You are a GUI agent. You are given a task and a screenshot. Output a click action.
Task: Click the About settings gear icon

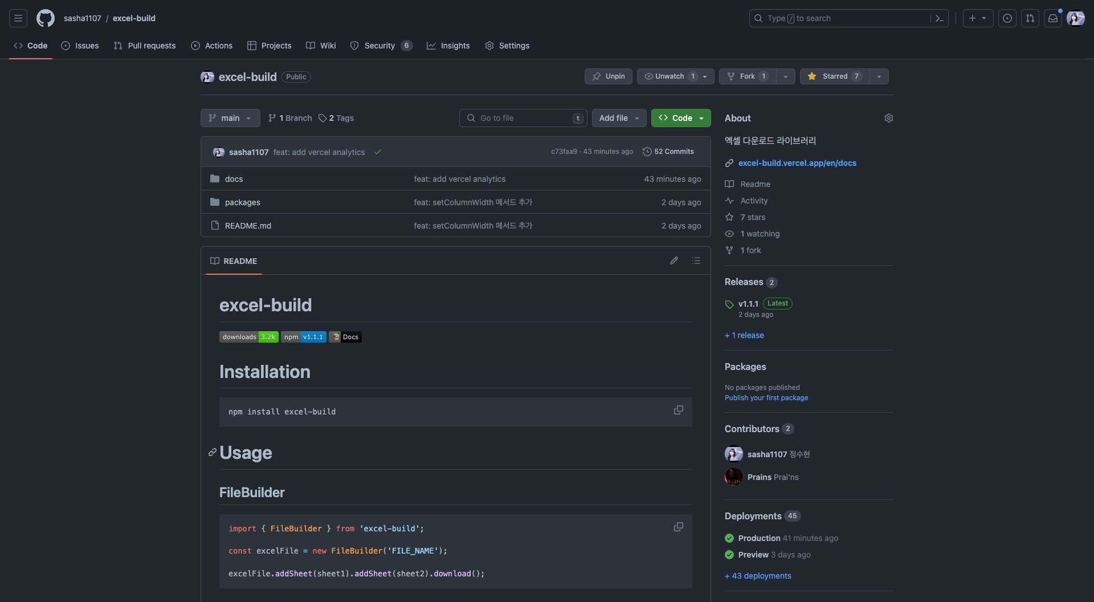tap(889, 118)
